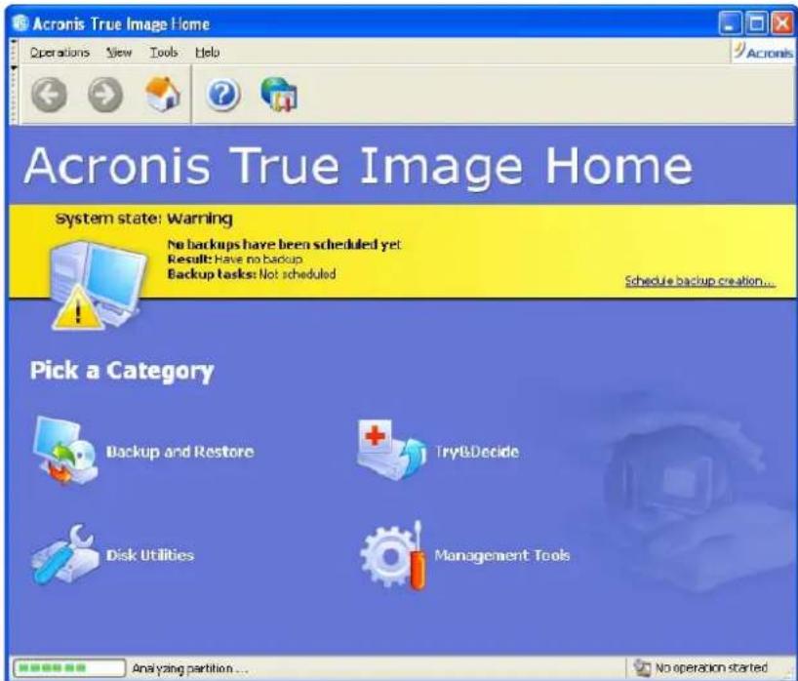Image resolution: width=798 pixels, height=681 pixels.
Task: Click the warning computer system state icon
Action: coord(97,285)
